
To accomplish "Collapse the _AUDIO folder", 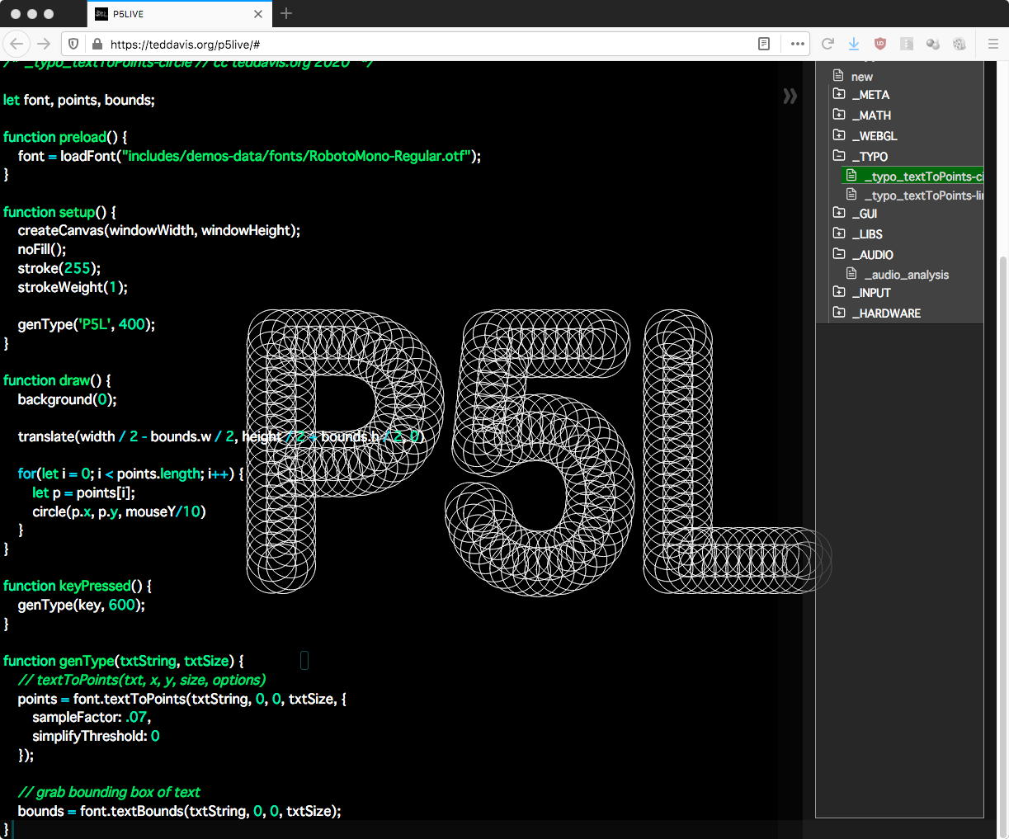I will [839, 254].
